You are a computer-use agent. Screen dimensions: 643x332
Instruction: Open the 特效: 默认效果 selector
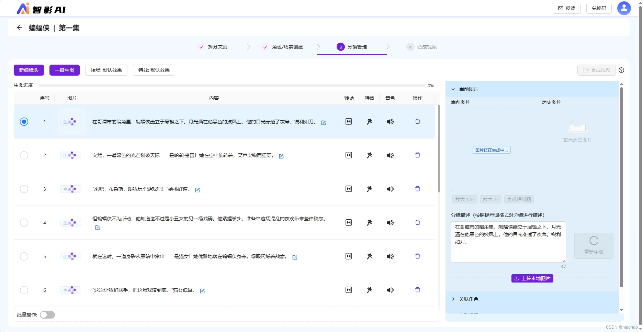[x=154, y=70]
